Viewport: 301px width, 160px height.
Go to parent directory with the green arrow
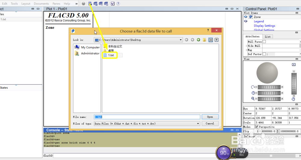198,40
